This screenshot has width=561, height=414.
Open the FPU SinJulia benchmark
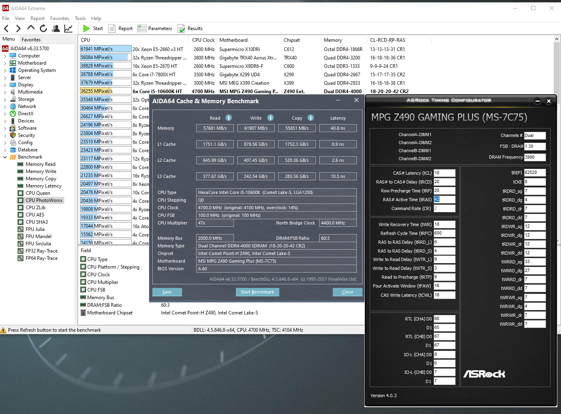pos(38,244)
